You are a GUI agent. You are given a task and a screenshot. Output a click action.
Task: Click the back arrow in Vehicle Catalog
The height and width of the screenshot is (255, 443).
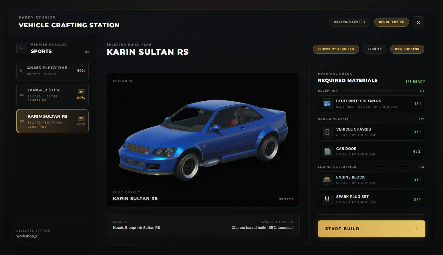(22, 49)
